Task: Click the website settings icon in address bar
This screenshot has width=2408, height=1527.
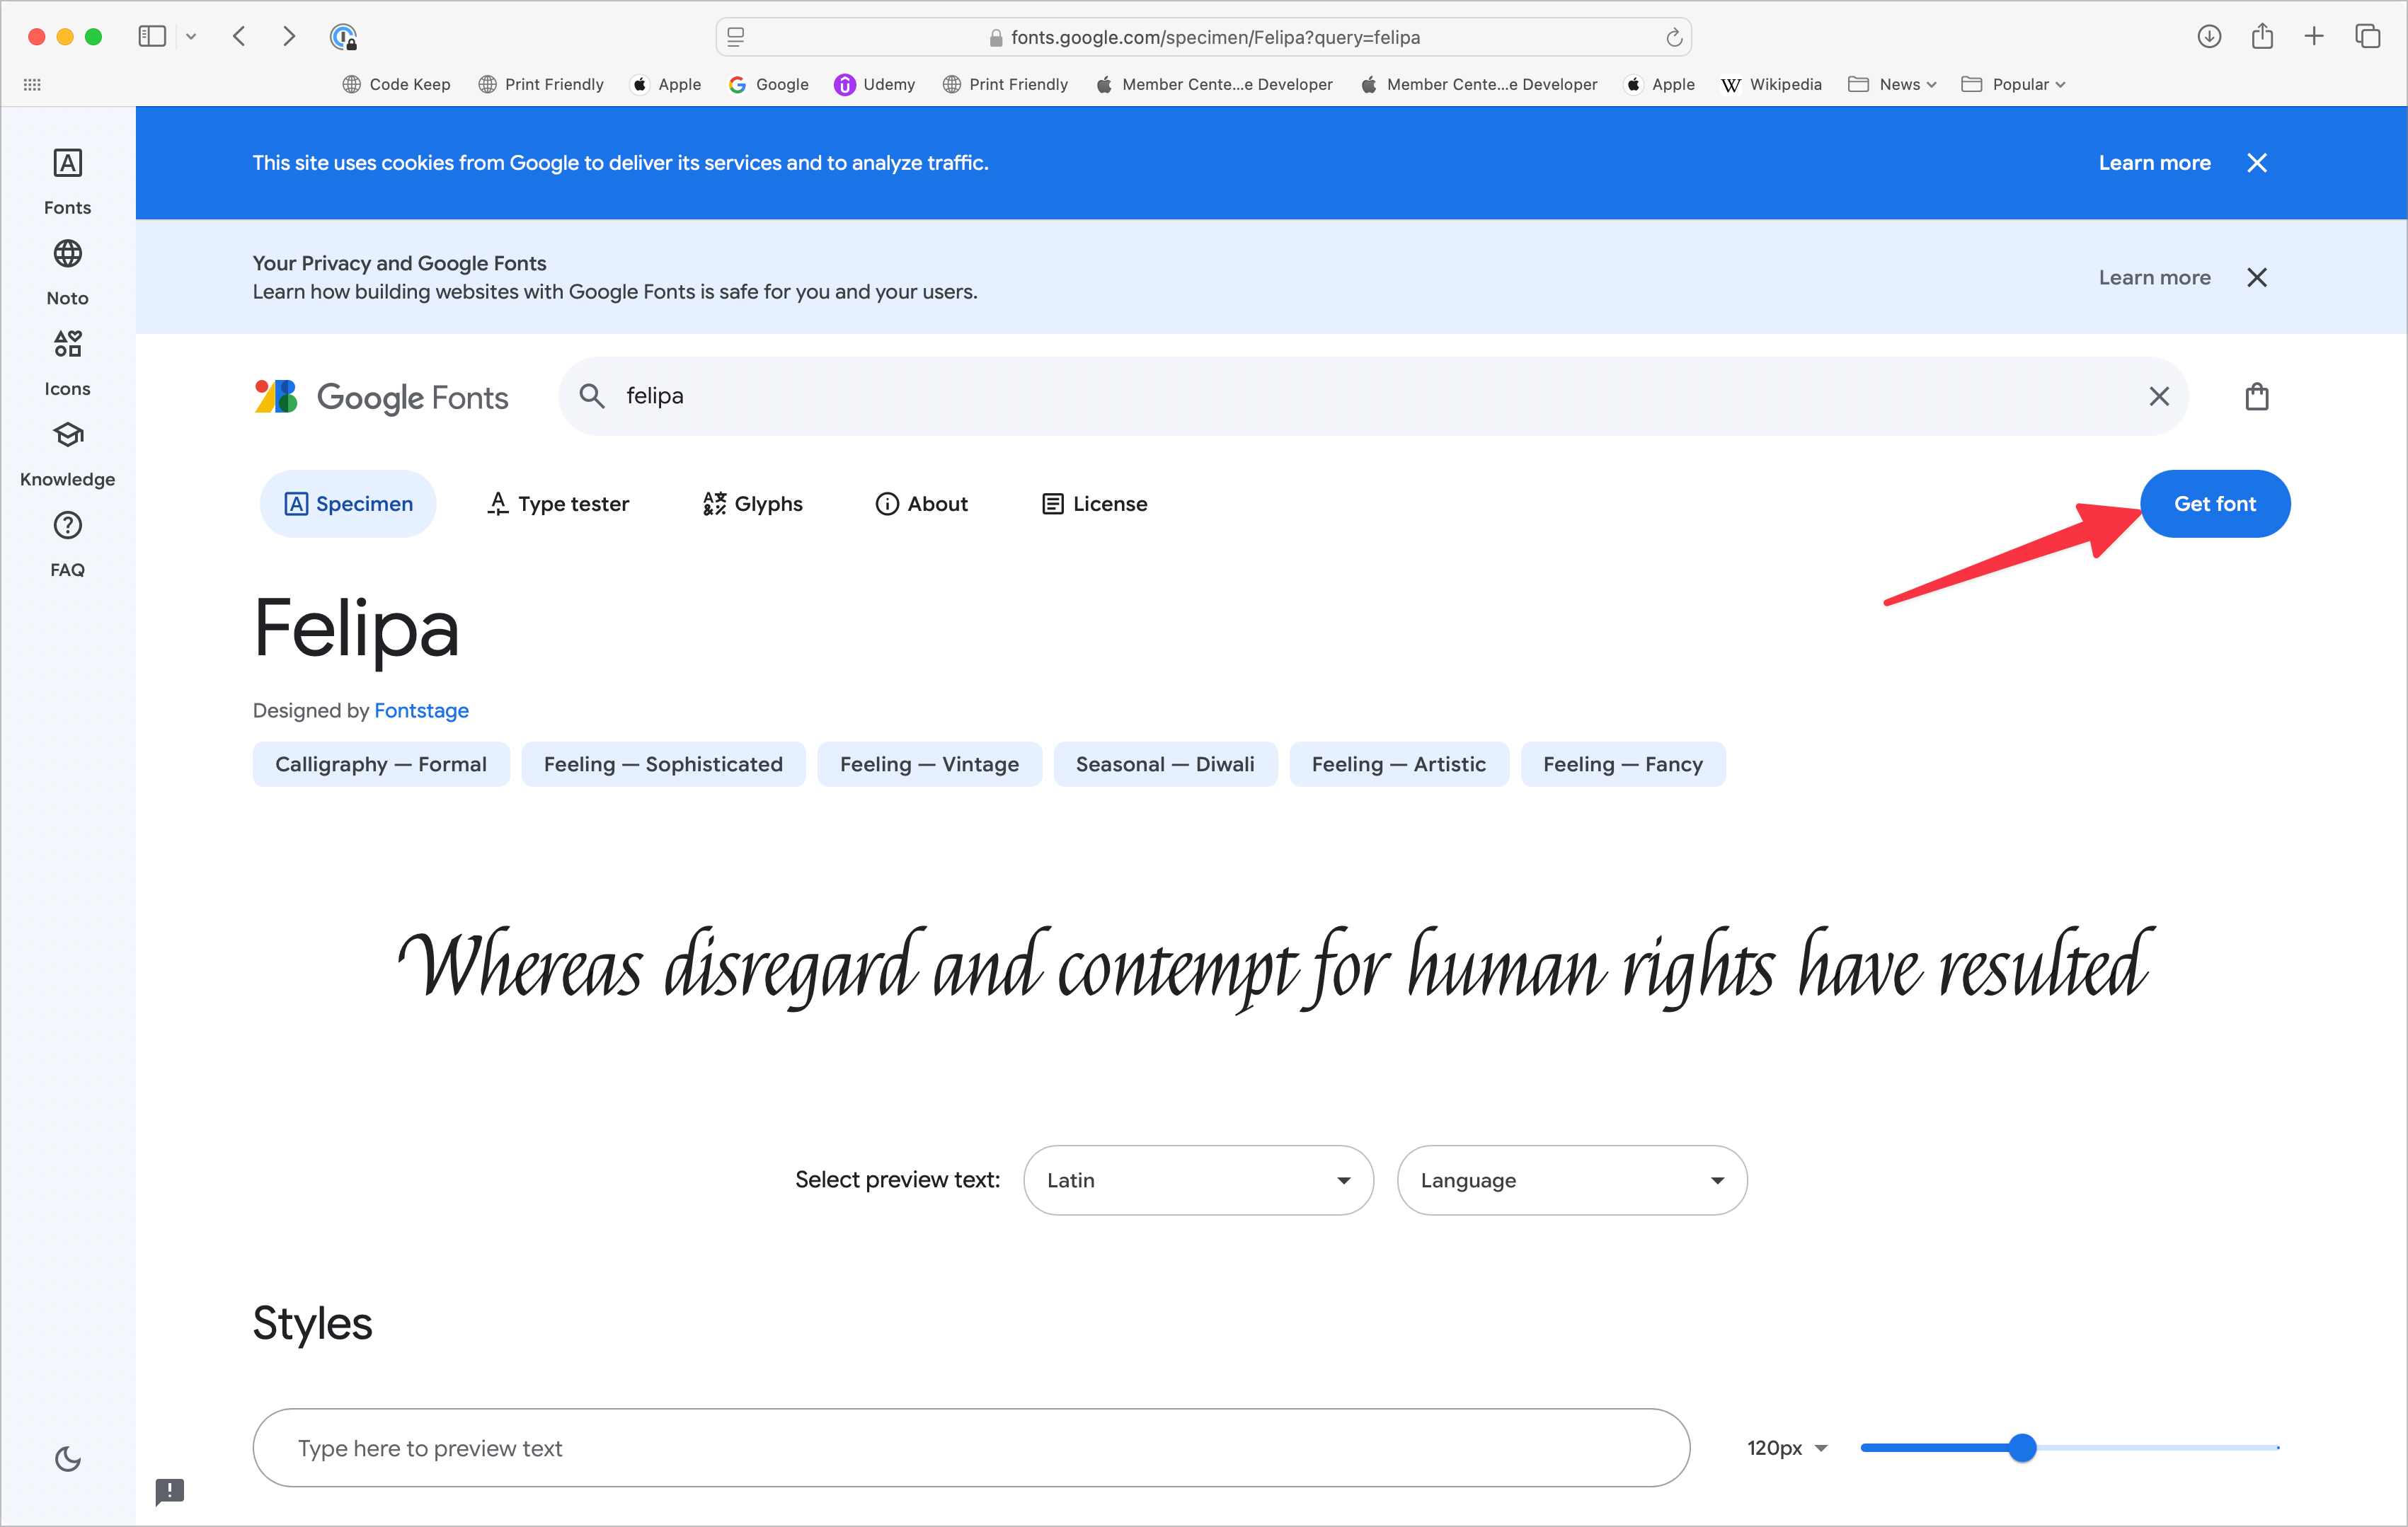Action: tap(736, 37)
